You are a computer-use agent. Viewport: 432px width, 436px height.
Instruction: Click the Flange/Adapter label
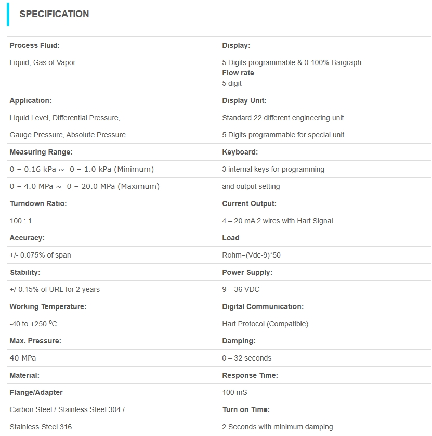coord(36,392)
